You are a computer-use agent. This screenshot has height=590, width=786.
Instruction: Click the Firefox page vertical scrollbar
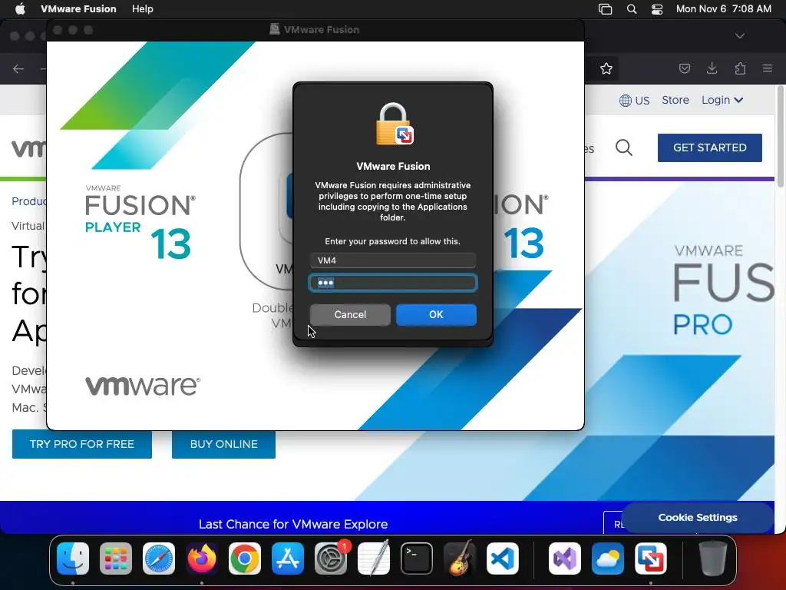(780, 138)
